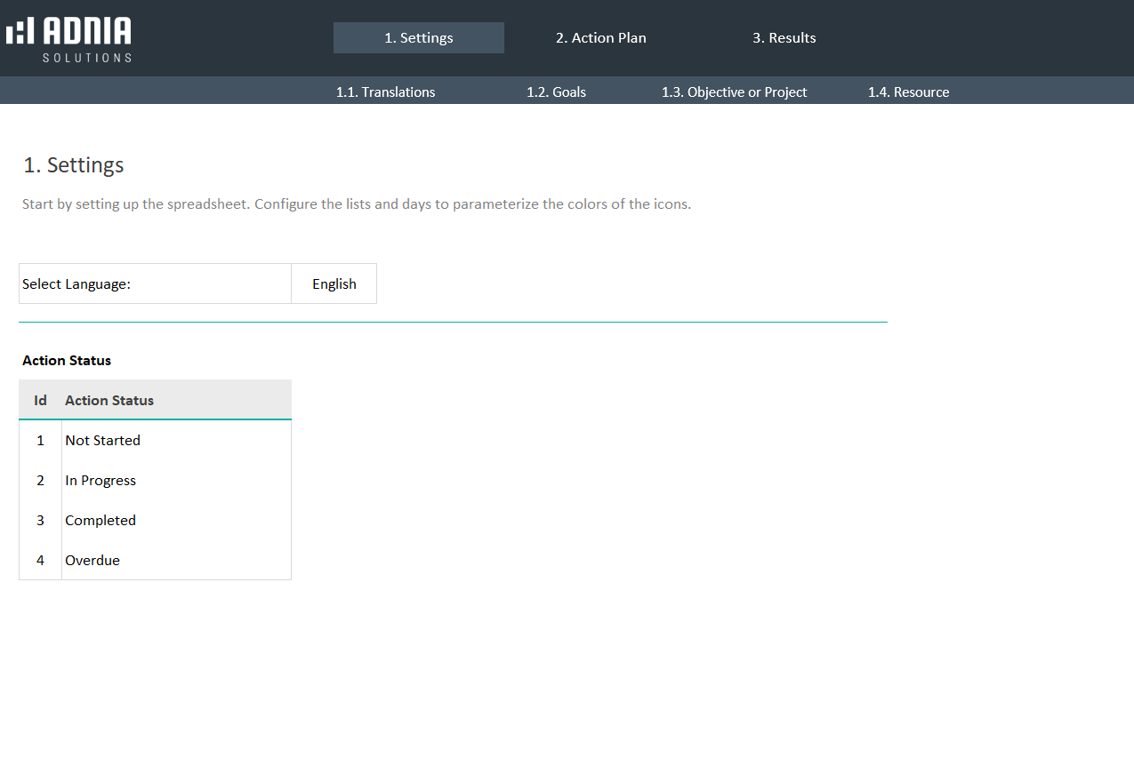Go to the 3. Results tab
This screenshot has height=774, width=1134.
(x=784, y=38)
